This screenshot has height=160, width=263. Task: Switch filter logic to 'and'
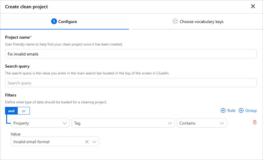coord(11,111)
